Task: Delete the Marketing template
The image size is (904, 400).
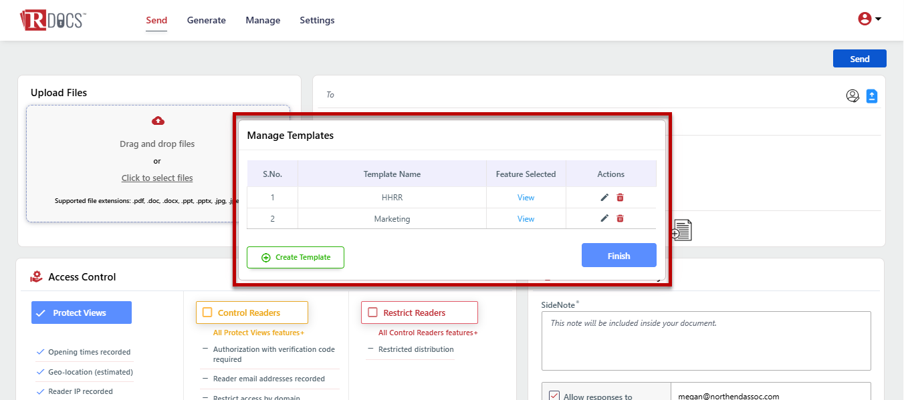Action: [x=620, y=218]
